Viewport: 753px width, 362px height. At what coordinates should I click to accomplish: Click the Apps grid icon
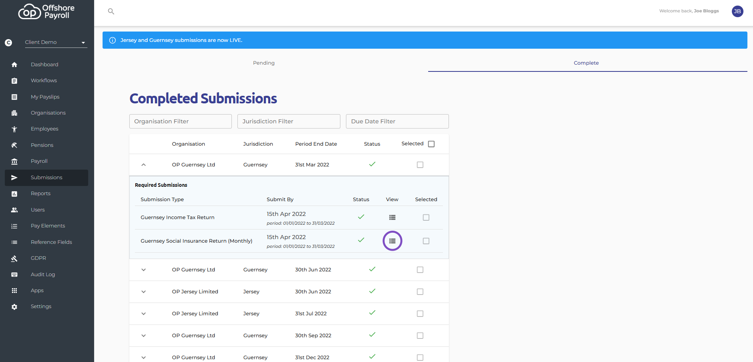14,291
